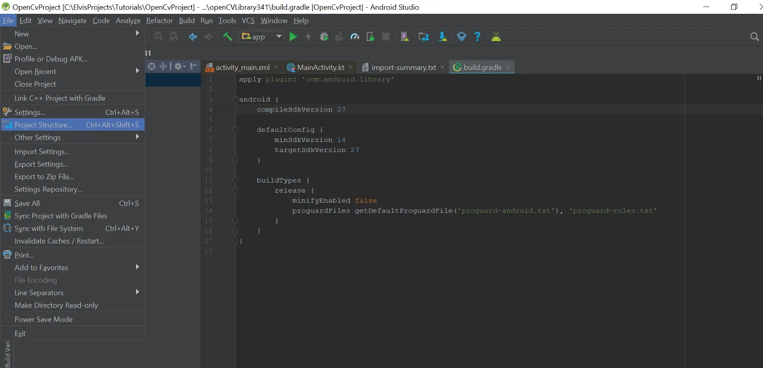Click the Search Everywhere magnifier icon

(x=754, y=37)
